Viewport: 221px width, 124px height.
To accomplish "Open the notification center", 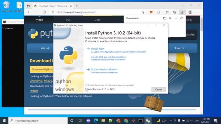I will (x=215, y=121).
